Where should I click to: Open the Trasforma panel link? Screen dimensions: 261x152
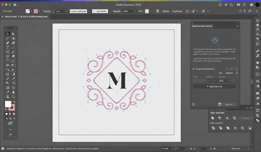tap(177, 11)
